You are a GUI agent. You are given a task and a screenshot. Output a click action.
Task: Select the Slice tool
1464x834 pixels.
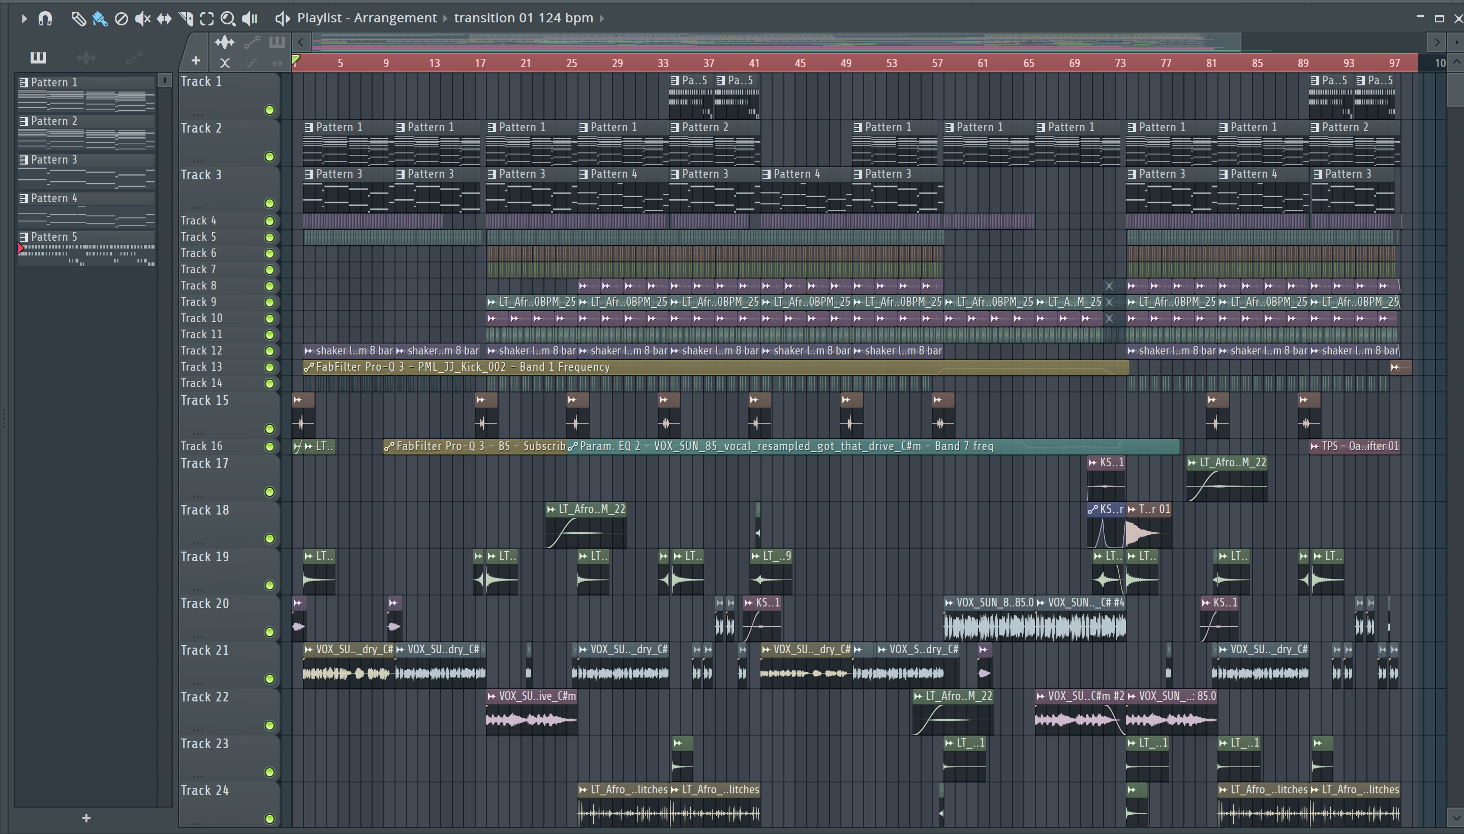(x=186, y=19)
